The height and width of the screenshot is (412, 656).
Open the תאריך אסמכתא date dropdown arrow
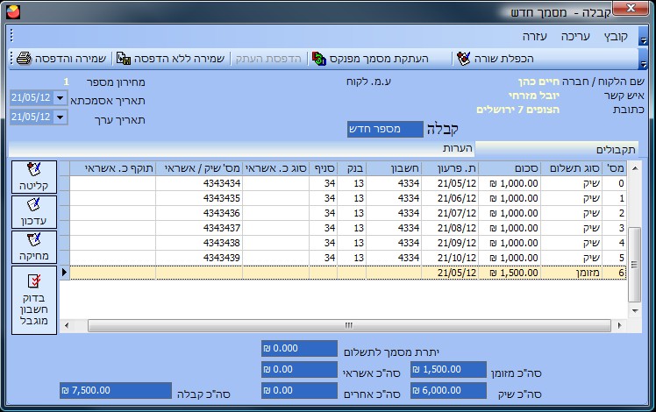tap(61, 98)
